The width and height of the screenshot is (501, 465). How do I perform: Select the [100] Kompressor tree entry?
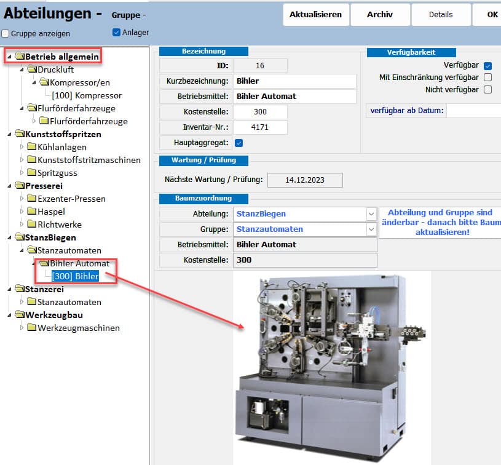pos(86,95)
